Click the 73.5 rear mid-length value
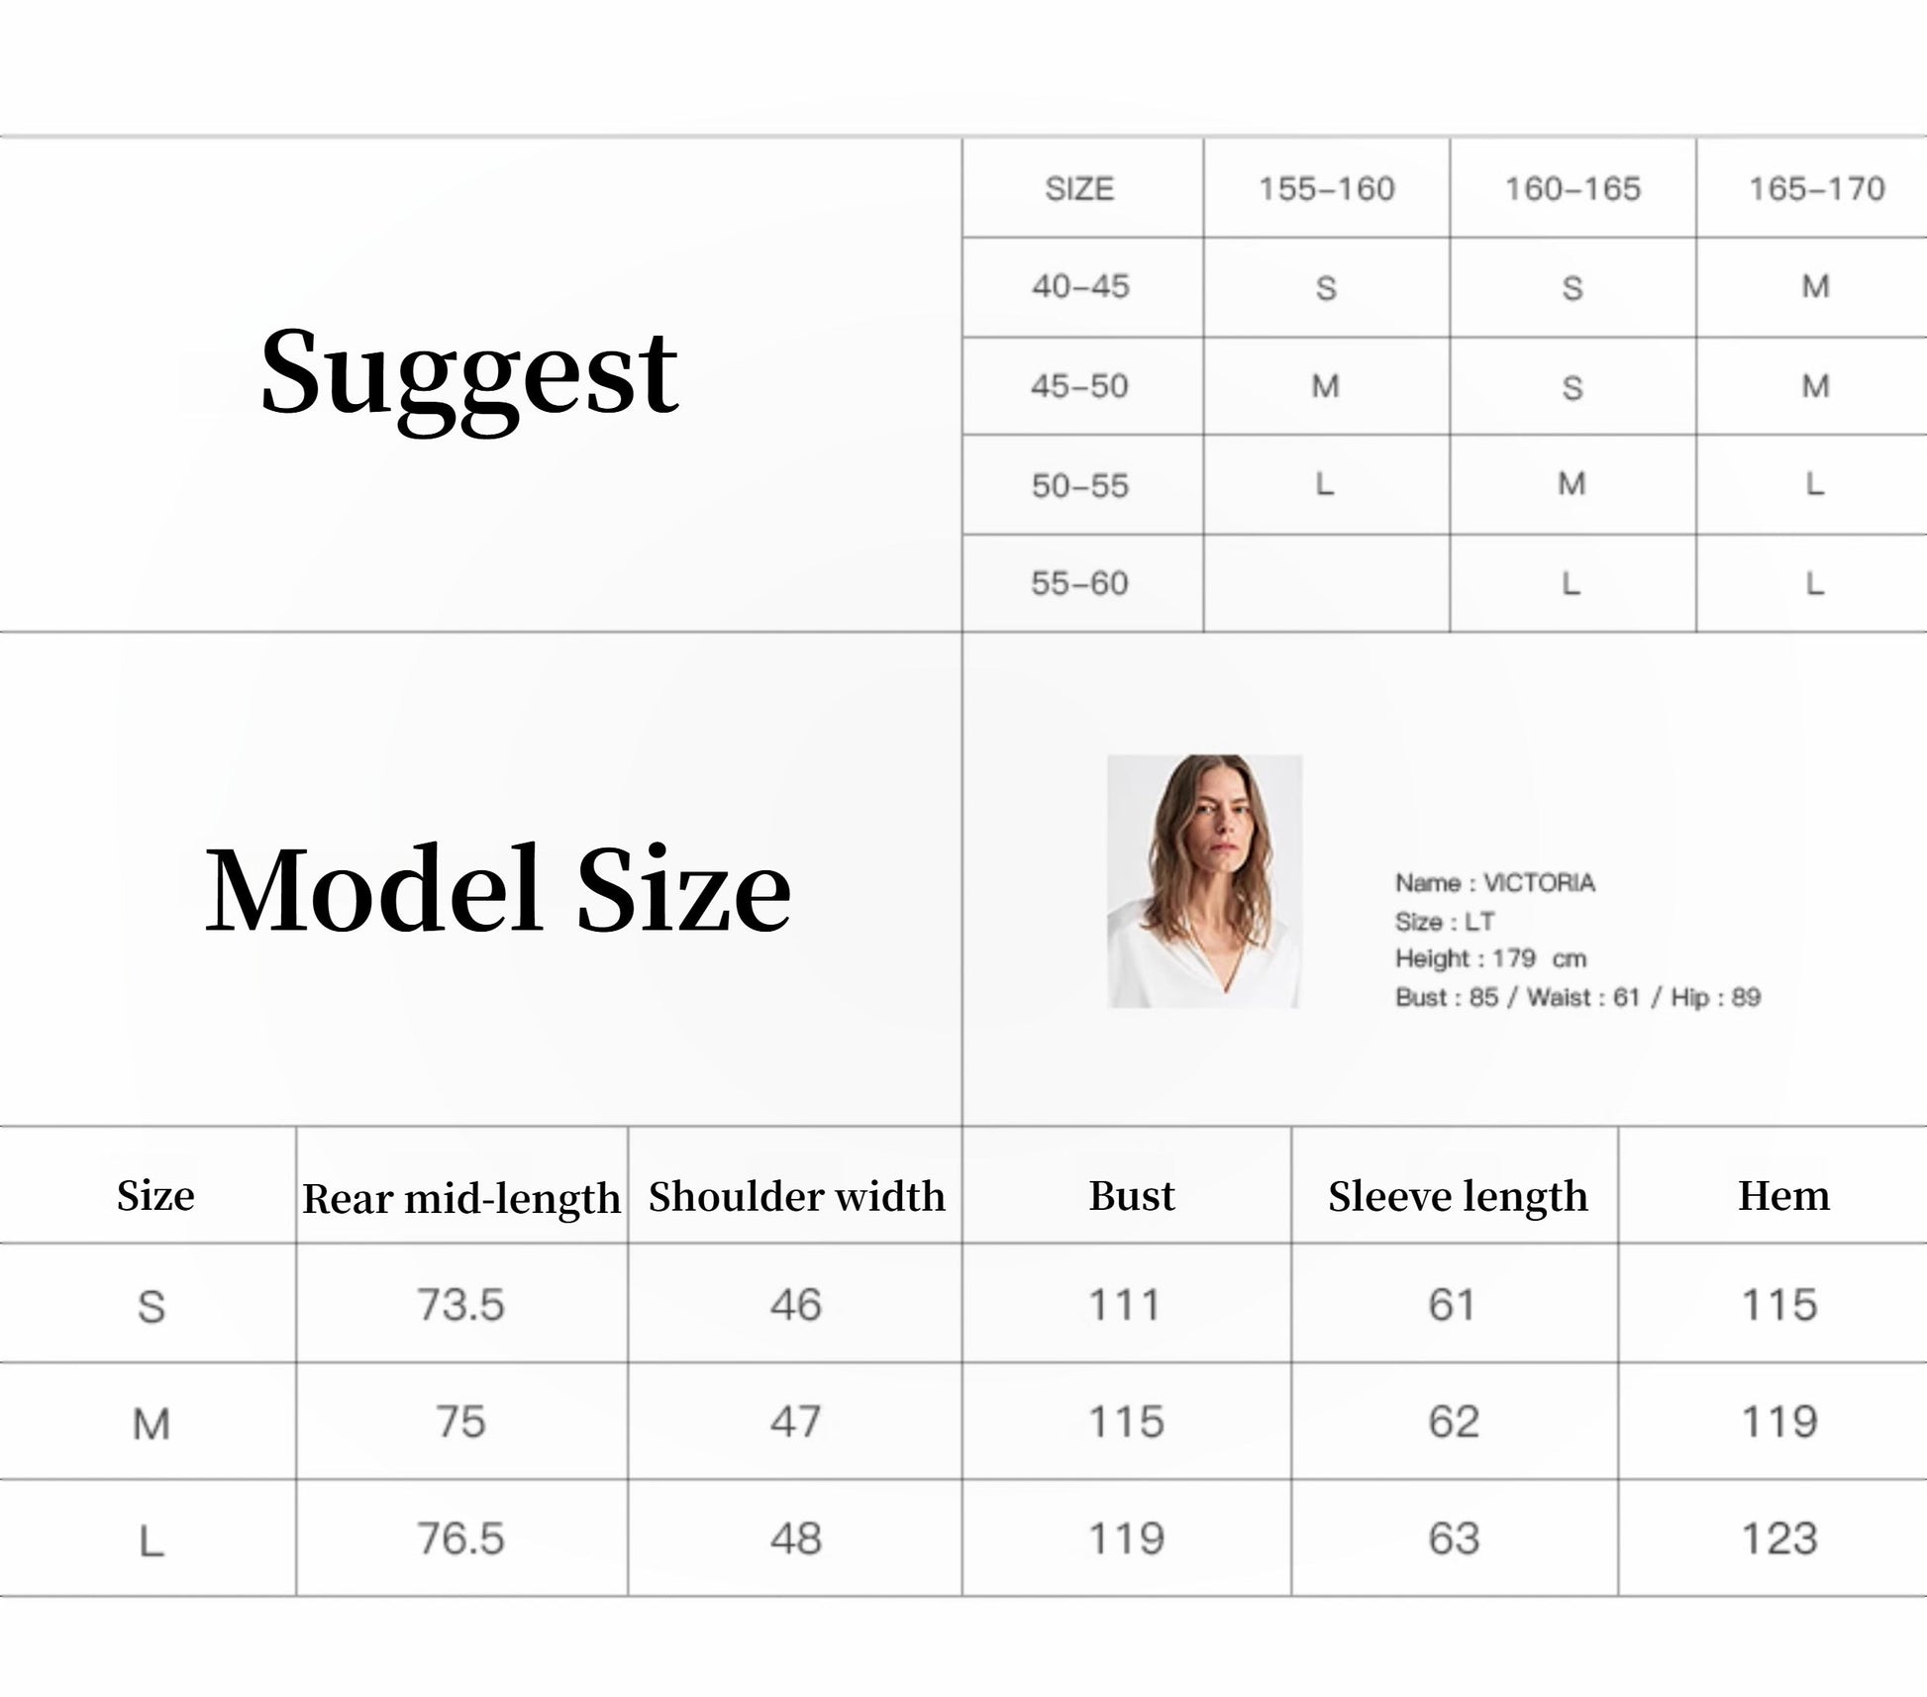The image size is (1927, 1697). click(x=460, y=1304)
